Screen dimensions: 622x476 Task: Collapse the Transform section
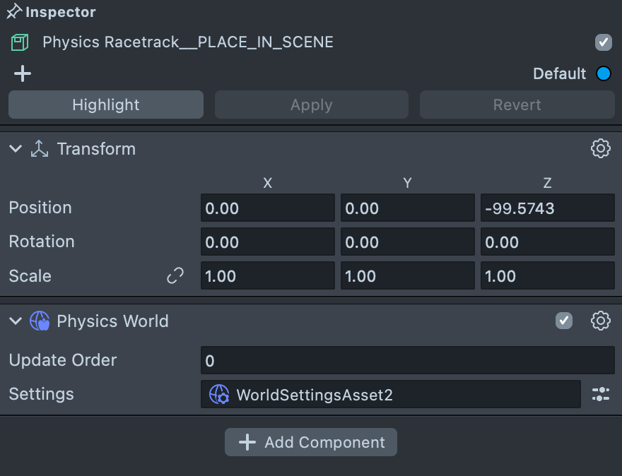[15, 149]
